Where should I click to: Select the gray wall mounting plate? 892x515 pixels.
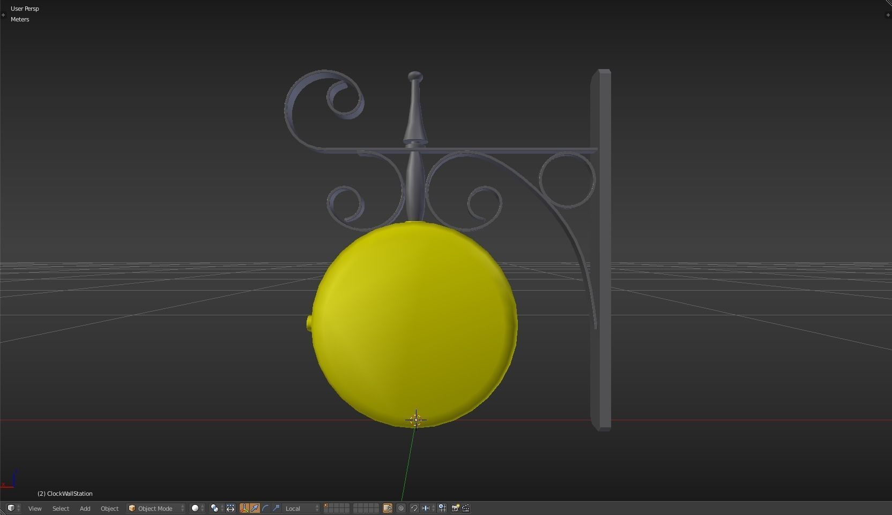click(x=601, y=250)
